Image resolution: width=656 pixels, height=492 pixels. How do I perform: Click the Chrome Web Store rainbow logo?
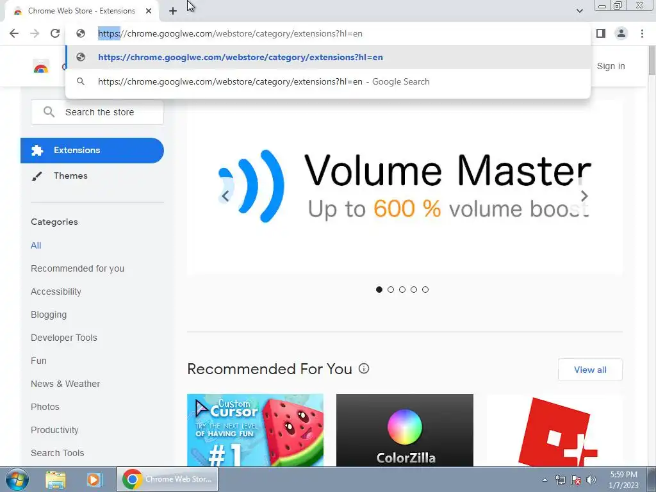(41, 67)
